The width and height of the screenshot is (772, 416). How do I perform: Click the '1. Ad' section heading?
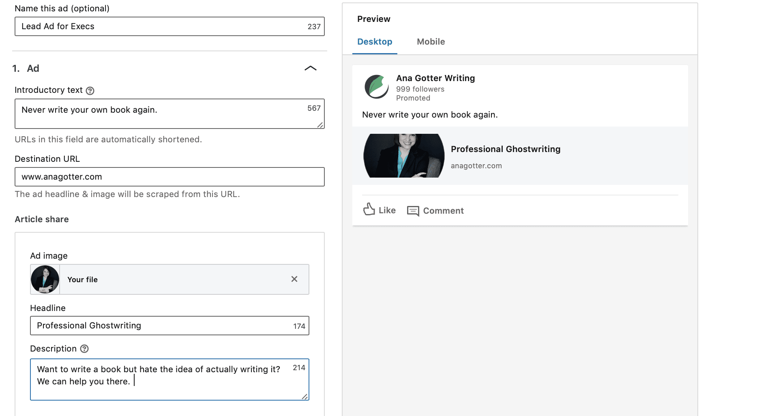[26, 69]
